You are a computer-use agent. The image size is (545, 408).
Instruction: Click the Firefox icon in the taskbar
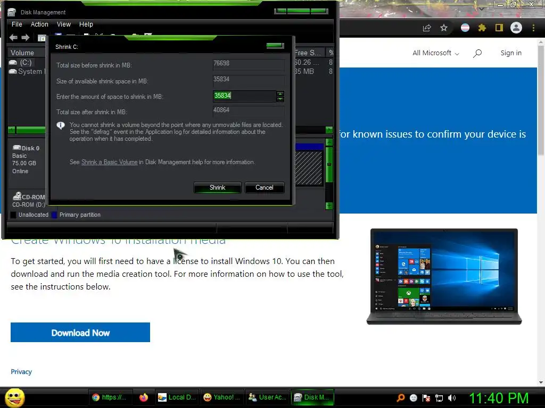pyautogui.click(x=144, y=397)
